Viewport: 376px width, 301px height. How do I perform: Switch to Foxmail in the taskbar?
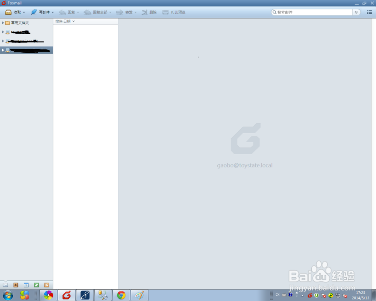[67, 295]
